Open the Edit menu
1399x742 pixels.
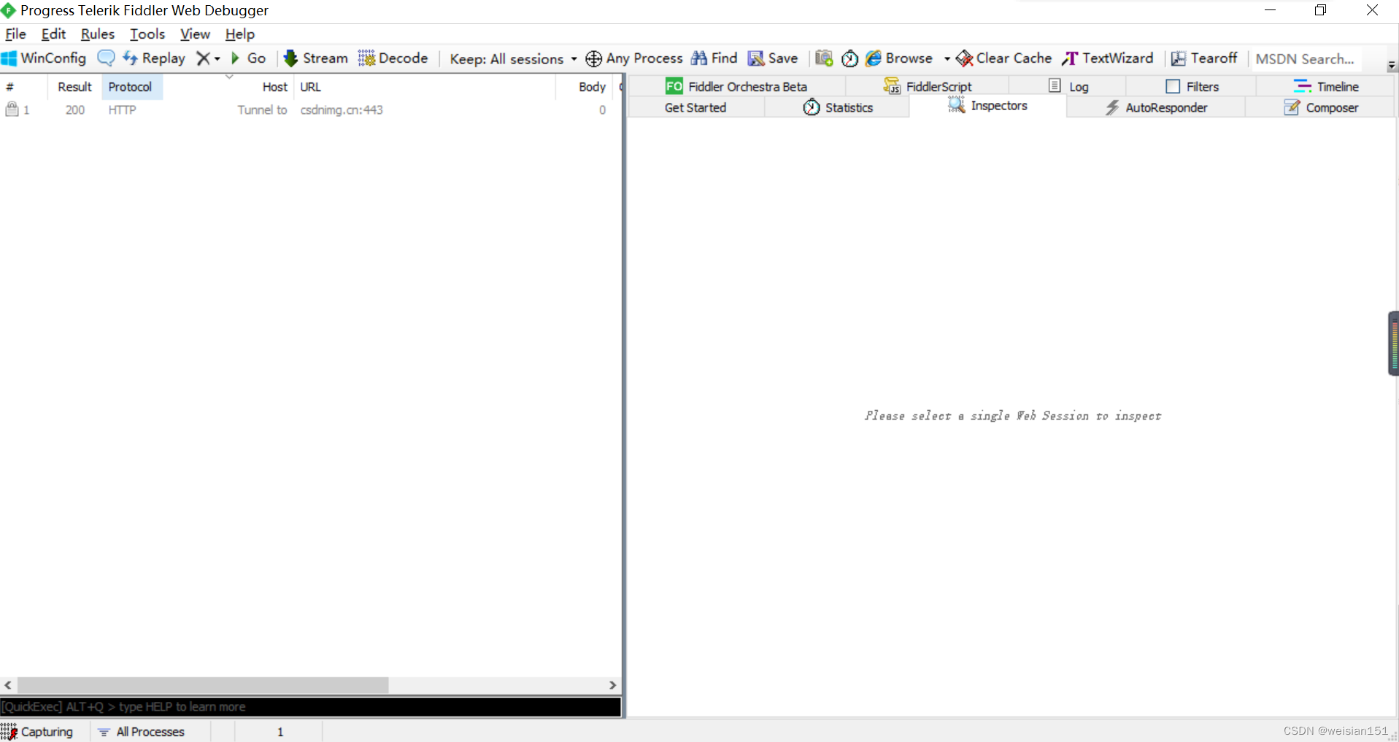pos(53,34)
